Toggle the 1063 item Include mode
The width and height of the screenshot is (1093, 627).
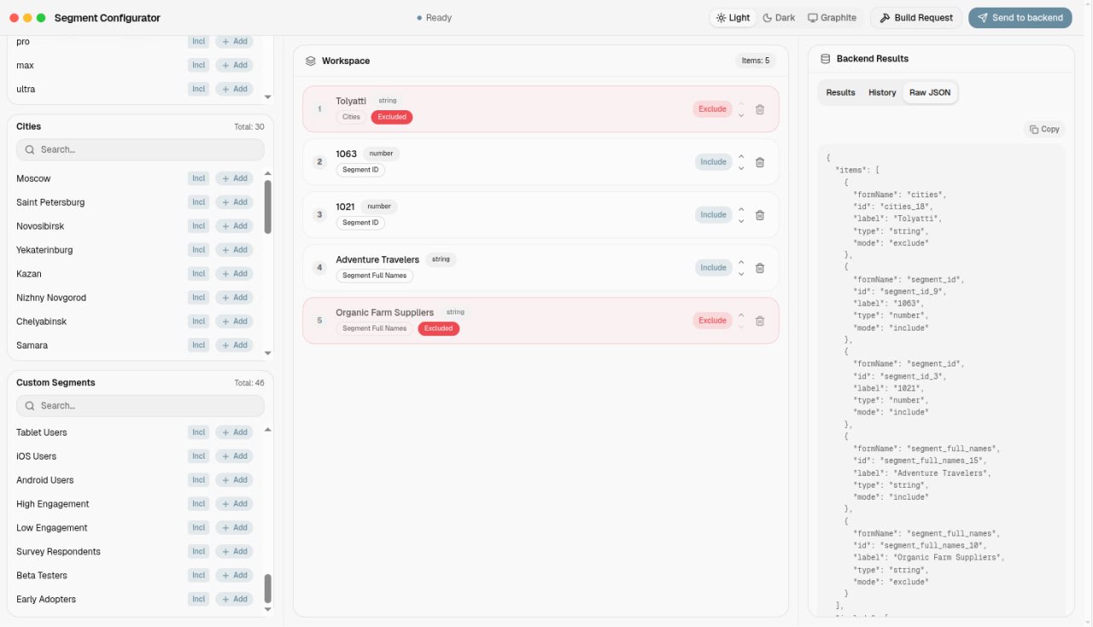pyautogui.click(x=713, y=162)
